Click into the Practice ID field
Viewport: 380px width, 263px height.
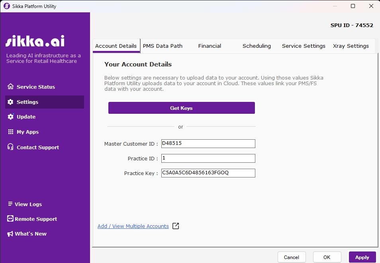click(x=208, y=158)
